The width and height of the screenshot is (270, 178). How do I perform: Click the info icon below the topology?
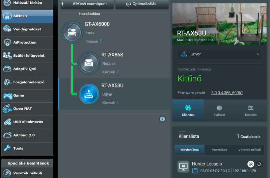pyautogui.click(x=162, y=119)
